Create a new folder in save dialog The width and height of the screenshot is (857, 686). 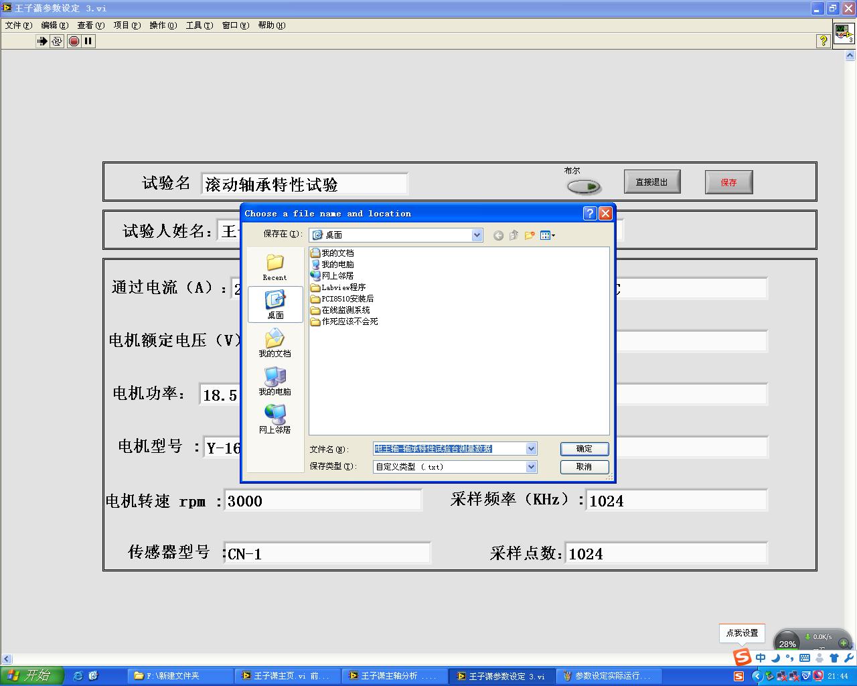530,235
